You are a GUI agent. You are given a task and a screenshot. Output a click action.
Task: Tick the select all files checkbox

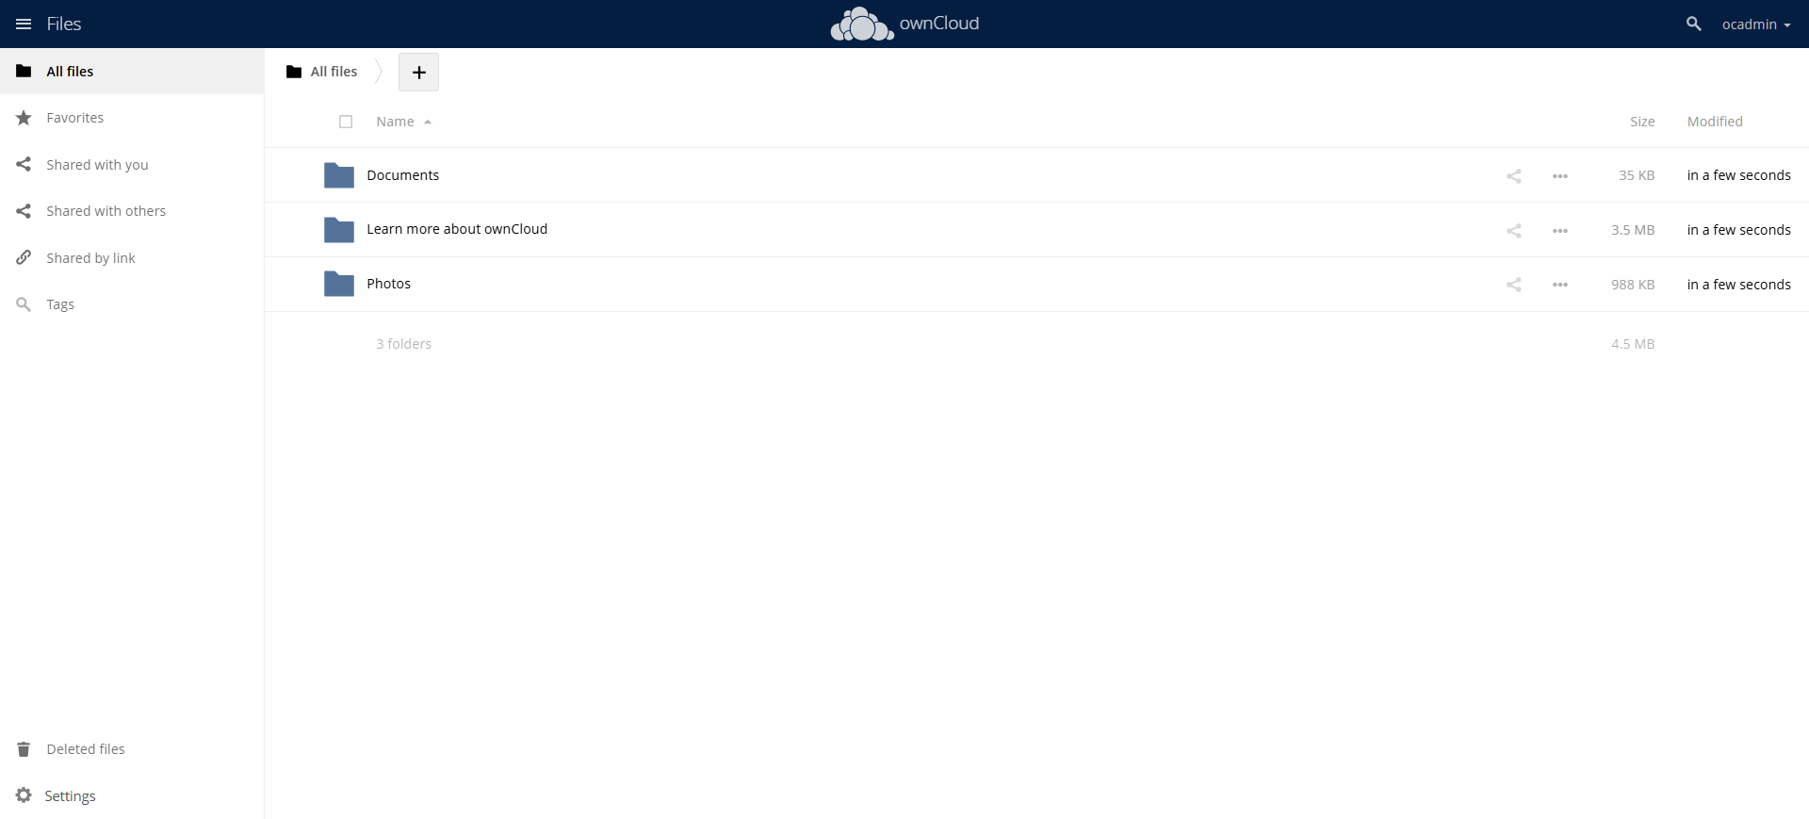point(346,122)
